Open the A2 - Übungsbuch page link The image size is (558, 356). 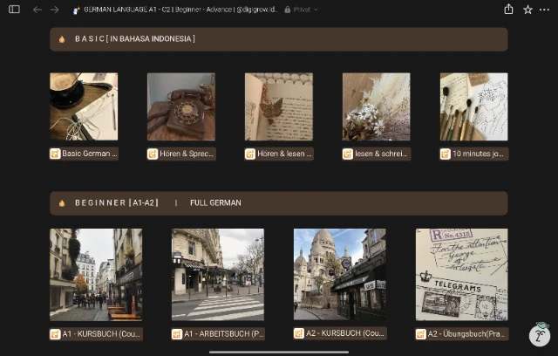(461, 333)
